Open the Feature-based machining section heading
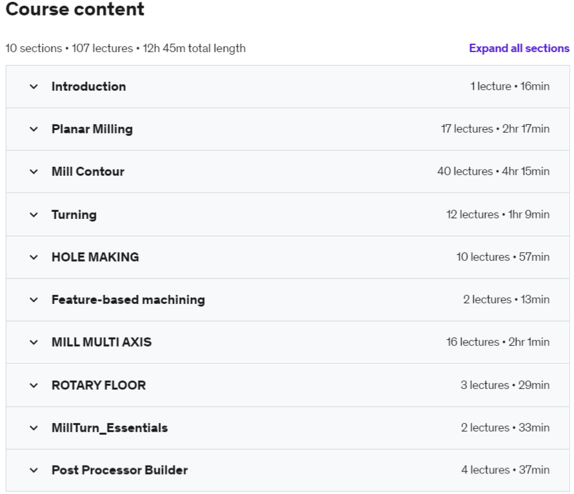The image size is (574, 494). (128, 300)
